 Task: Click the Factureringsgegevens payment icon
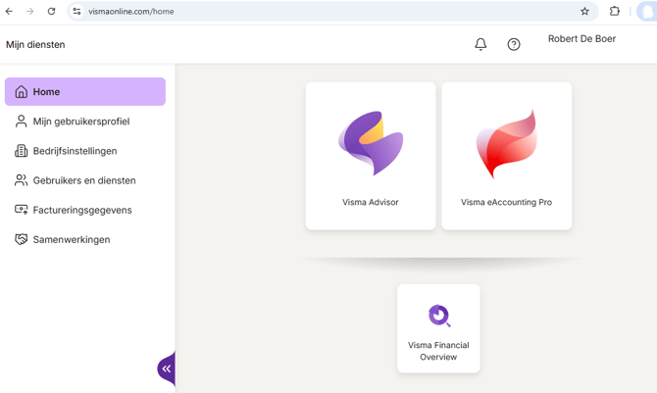(x=21, y=210)
